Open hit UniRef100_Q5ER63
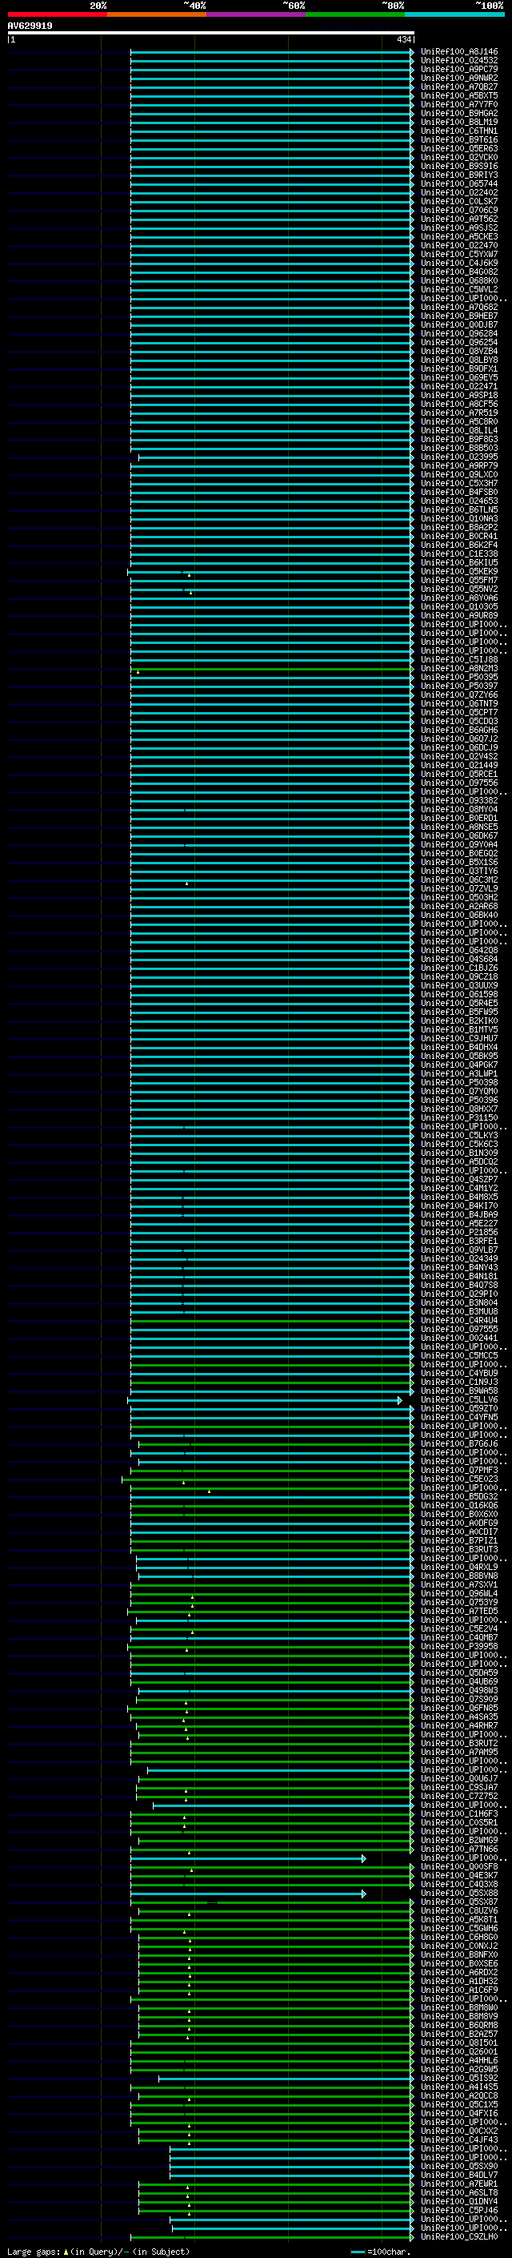 tap(459, 148)
